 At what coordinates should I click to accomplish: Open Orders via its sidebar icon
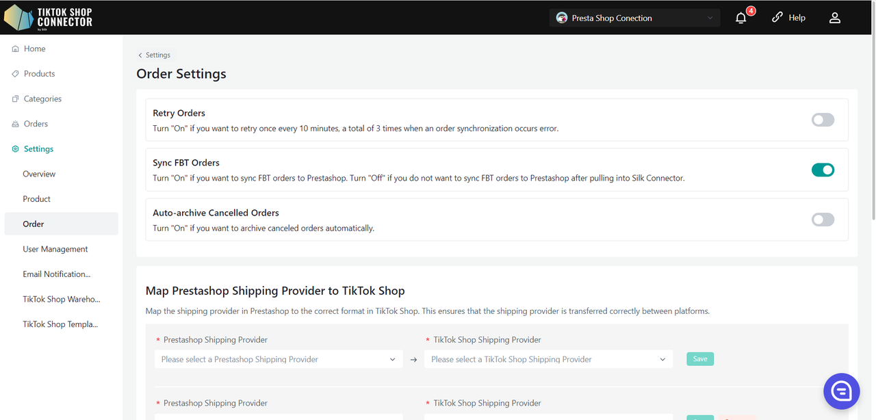(x=15, y=124)
